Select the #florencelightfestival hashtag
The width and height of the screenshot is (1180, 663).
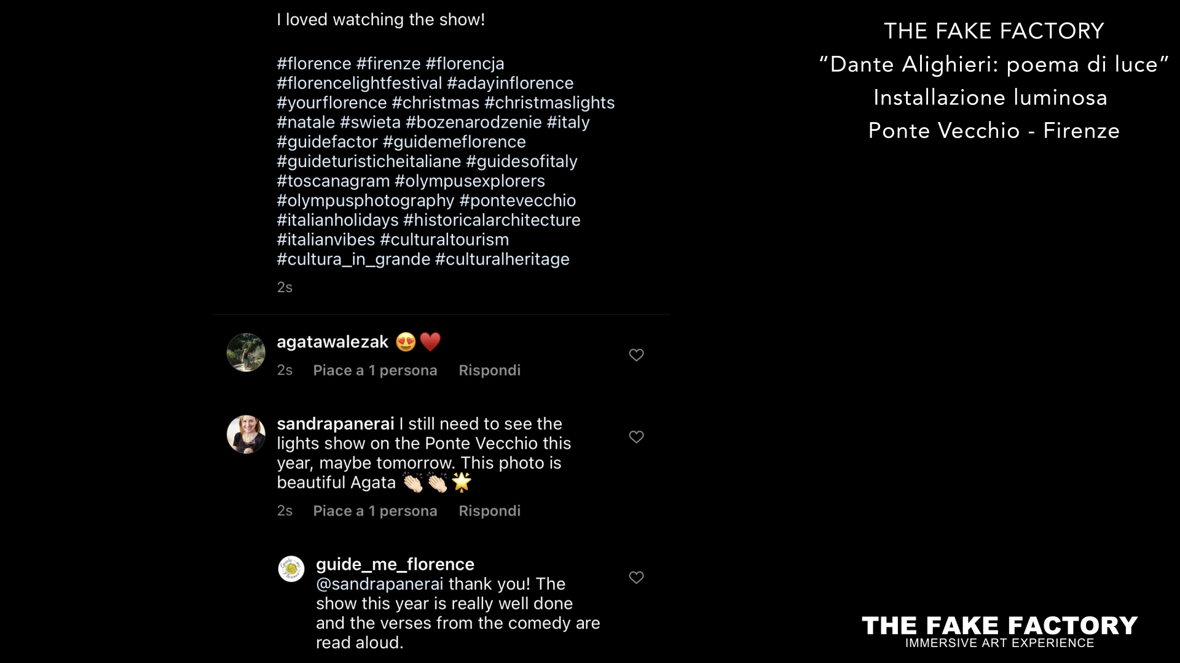click(x=360, y=83)
